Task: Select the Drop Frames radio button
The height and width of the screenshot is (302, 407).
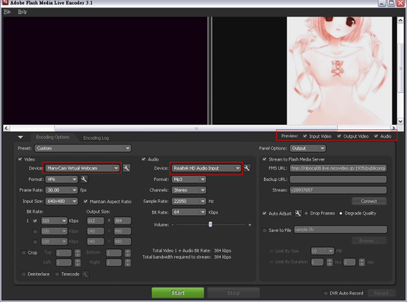Action: click(x=307, y=213)
